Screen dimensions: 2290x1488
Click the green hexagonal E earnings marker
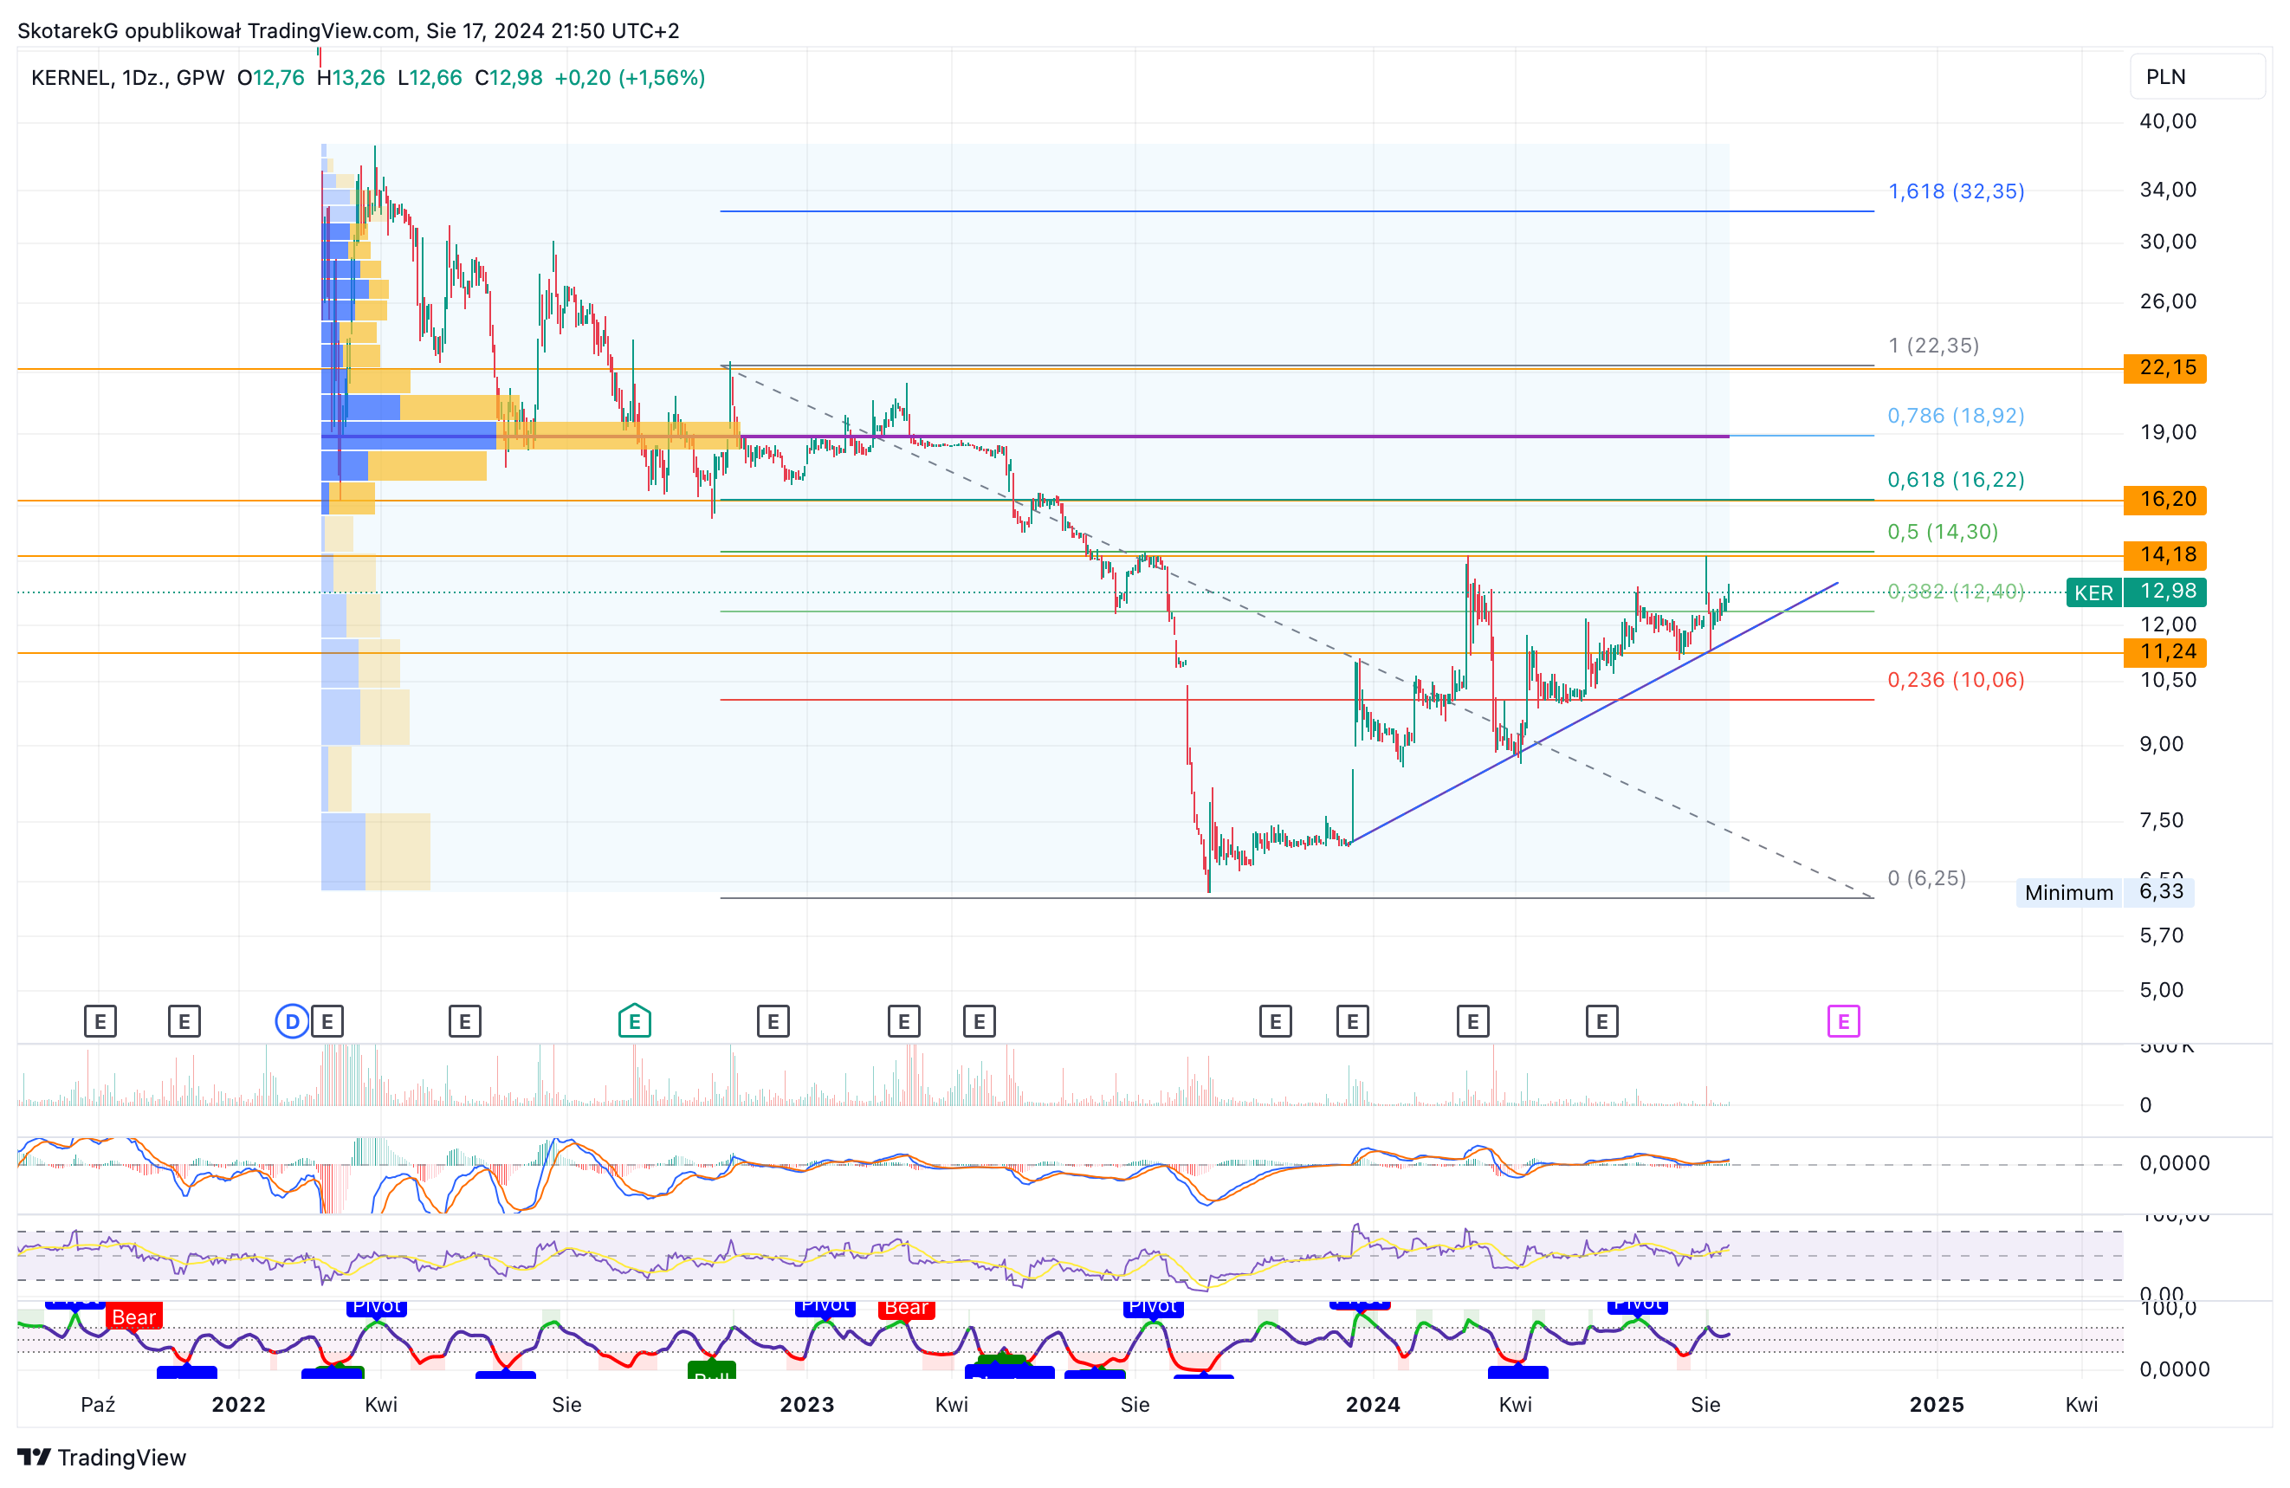click(x=635, y=1021)
